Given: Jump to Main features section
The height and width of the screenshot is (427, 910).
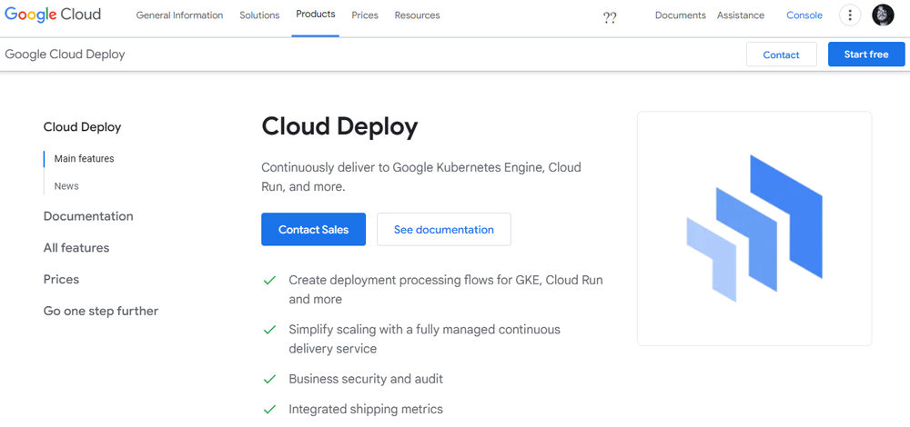Looking at the screenshot, I should [84, 158].
